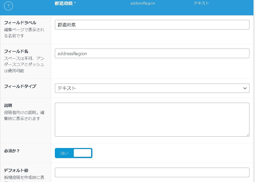Screen dimensions: 255x182
Task: Open the フィールドタイプ dropdown showing テキスト
Action: [152, 88]
